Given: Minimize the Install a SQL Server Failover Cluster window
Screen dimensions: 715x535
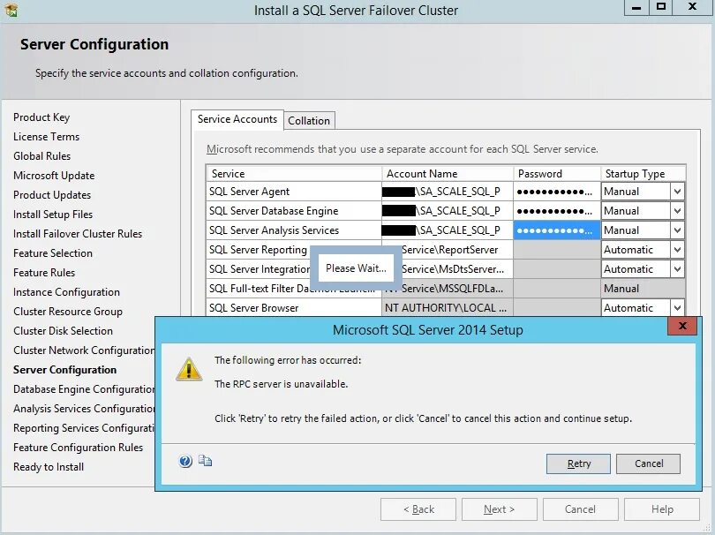Looking at the screenshot, I should click(x=637, y=8).
